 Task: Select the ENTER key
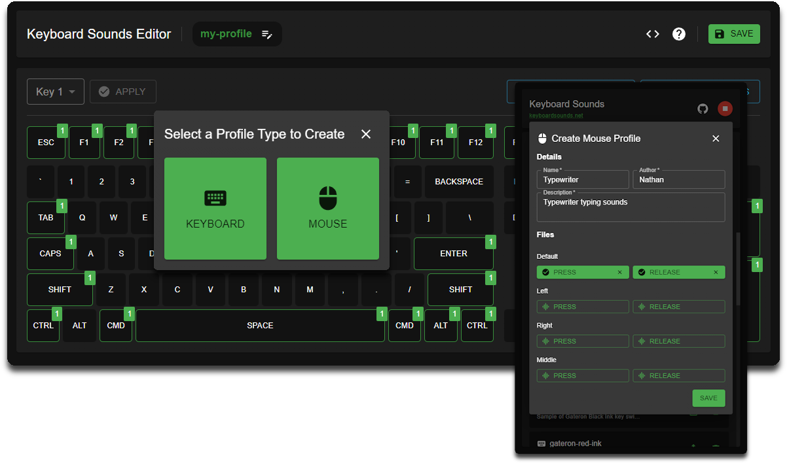click(454, 254)
